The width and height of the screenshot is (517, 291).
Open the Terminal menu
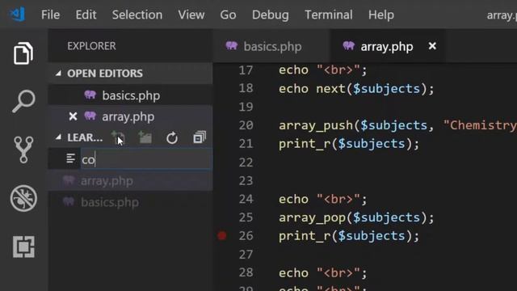tap(329, 15)
